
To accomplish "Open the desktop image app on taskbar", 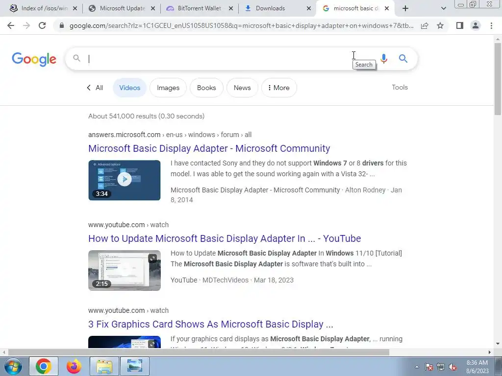I will click(x=134, y=366).
